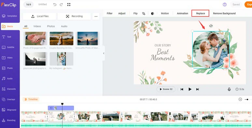
Task: Select scene 04 landscape clip in timeline
Action: 111,116
